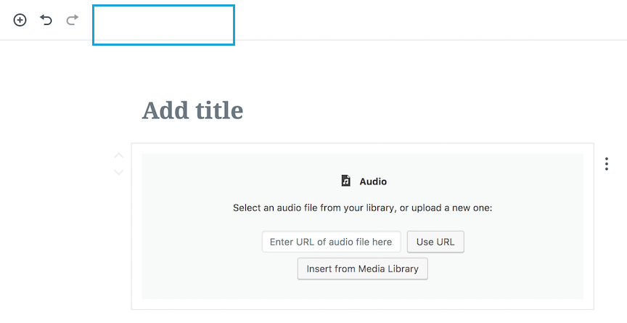The image size is (627, 323).
Task: Undo the last change
Action: (x=46, y=20)
